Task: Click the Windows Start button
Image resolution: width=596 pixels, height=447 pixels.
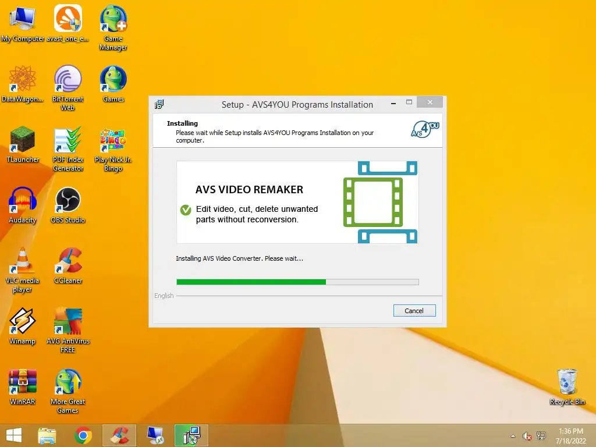Action: (x=14, y=435)
